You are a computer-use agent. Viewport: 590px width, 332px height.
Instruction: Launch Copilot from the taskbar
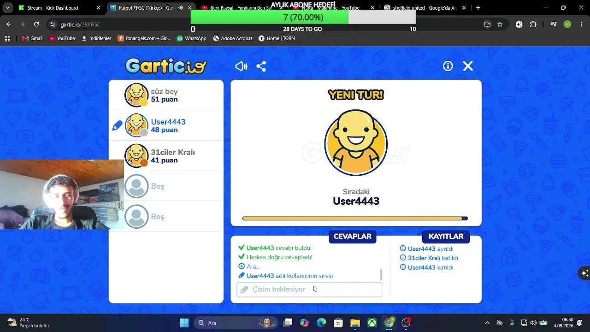tap(304, 323)
